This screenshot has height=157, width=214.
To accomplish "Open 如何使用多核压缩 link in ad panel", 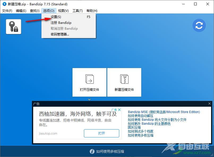I will (140, 135).
